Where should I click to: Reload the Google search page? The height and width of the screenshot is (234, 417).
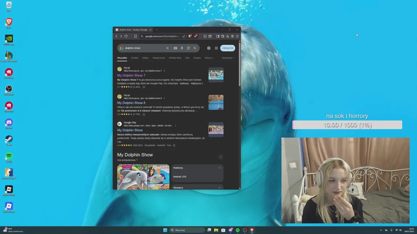click(126, 36)
